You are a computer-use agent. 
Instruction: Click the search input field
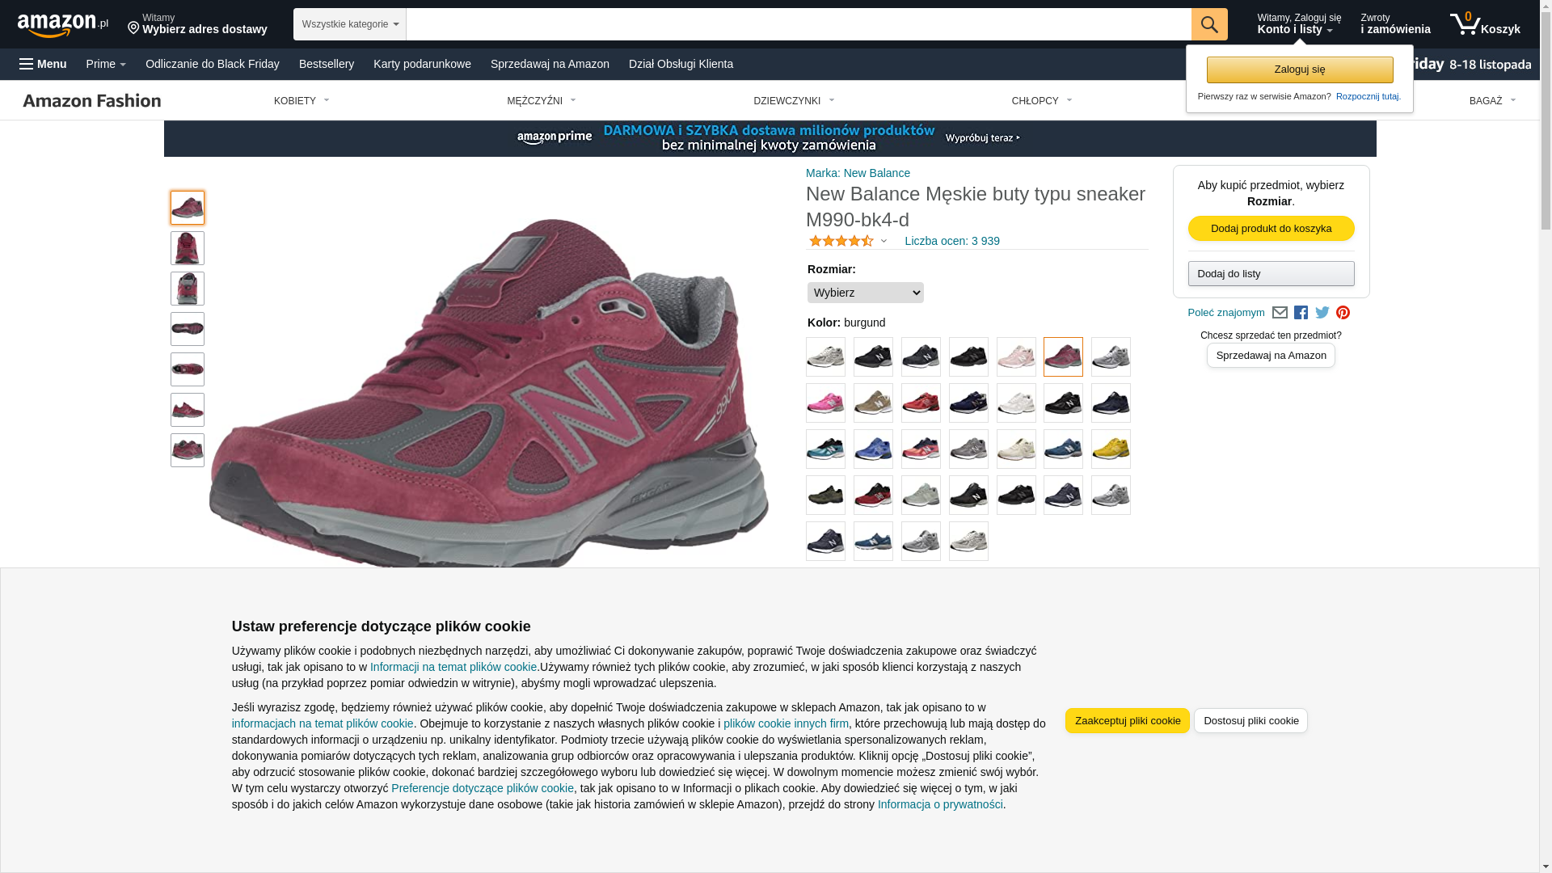click(798, 24)
